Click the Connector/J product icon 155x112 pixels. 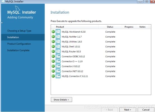tap(58, 66)
